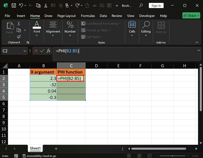This screenshot has height=158, width=203.
Task: Click the Format Painter brush icon
Action: (19, 36)
